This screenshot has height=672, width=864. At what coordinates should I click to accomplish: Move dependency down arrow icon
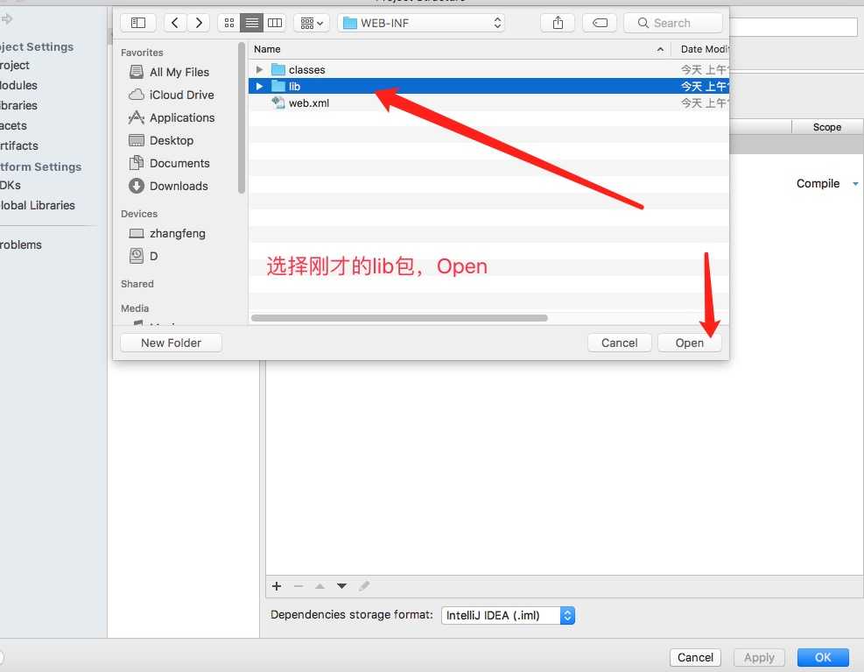click(x=341, y=586)
